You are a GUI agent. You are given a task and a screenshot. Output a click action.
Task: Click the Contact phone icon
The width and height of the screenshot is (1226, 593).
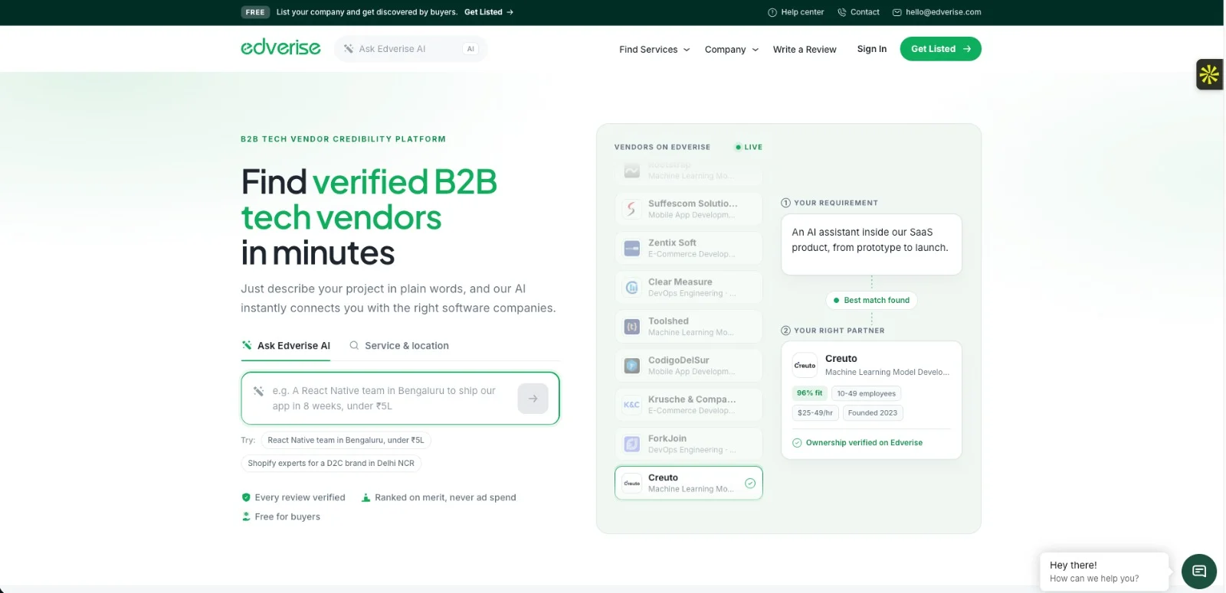(842, 12)
